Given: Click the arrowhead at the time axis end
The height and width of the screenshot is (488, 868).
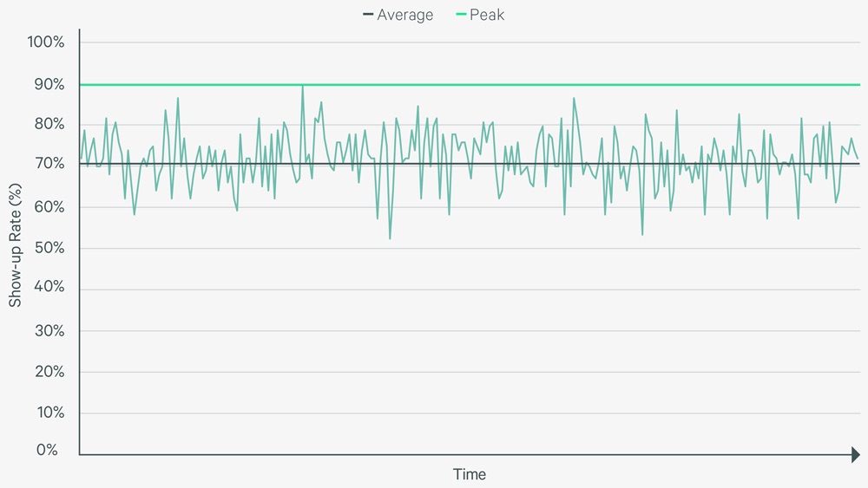Looking at the screenshot, I should coord(856,455).
